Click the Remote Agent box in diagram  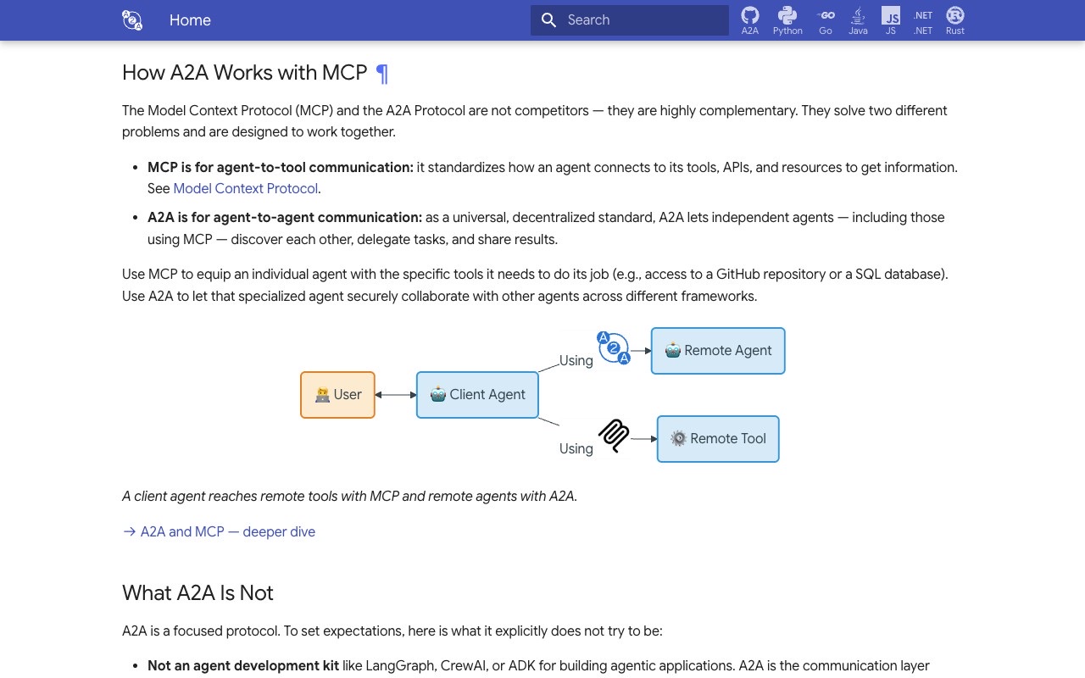pyautogui.click(x=718, y=351)
